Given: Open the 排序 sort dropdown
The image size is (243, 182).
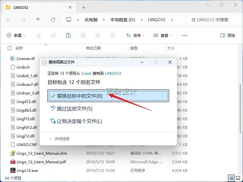Looking at the screenshot, I should [x=135, y=35].
